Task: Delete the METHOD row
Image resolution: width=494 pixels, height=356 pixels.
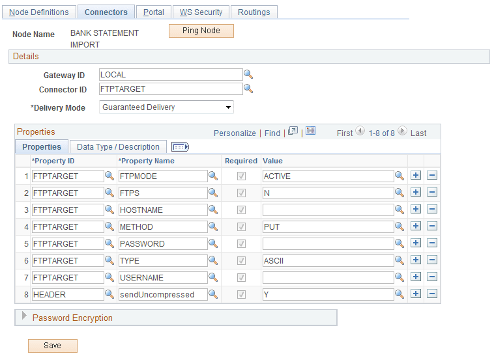Action: [x=432, y=226]
